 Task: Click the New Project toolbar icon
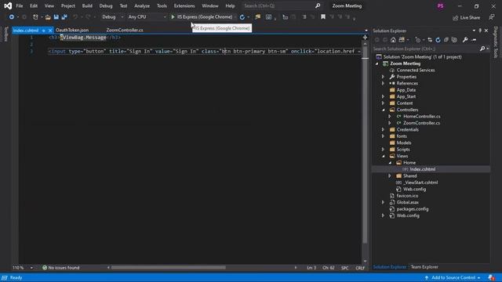tap(35, 17)
